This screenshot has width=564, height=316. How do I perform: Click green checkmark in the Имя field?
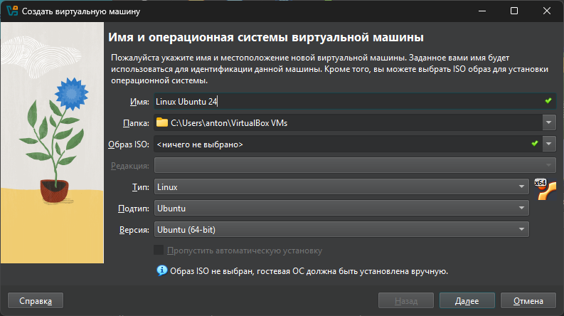coord(548,101)
